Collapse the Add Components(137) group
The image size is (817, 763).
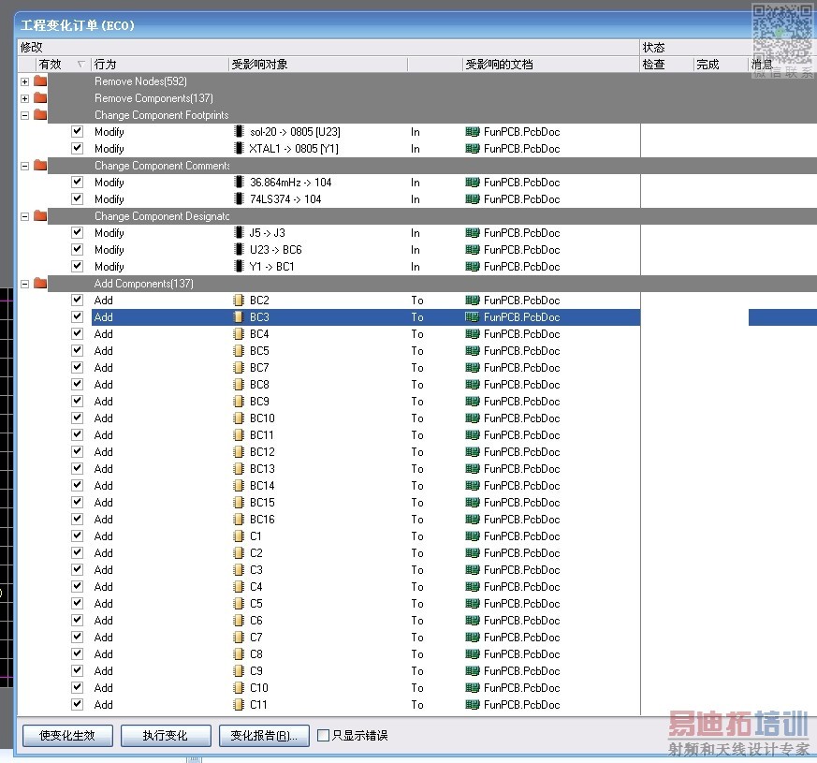[24, 284]
